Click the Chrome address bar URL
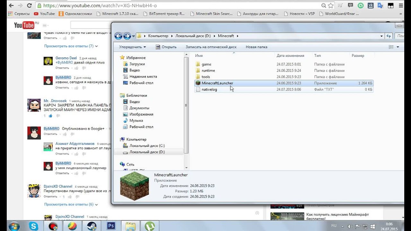This screenshot has width=411, height=231. pyautogui.click(x=100, y=5)
